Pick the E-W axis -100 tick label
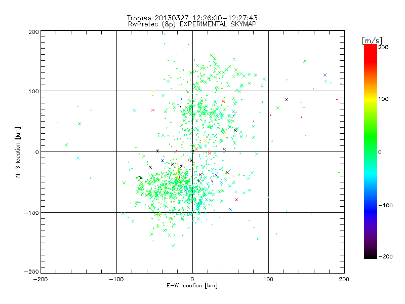The width and height of the screenshot is (405, 304). pyautogui.click(x=116, y=279)
